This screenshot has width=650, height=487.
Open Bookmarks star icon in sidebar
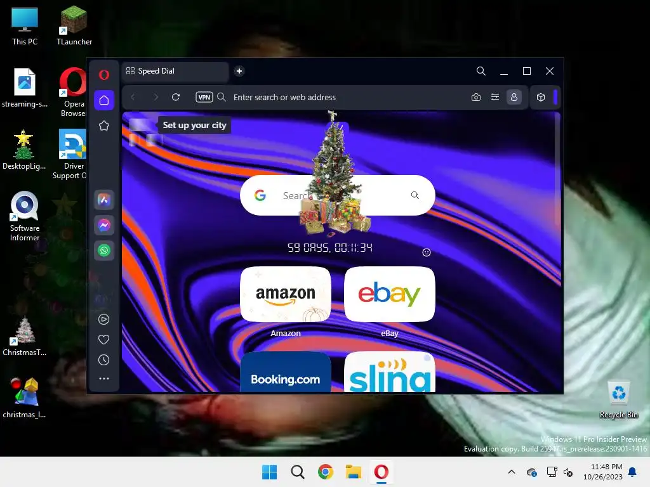pyautogui.click(x=104, y=126)
